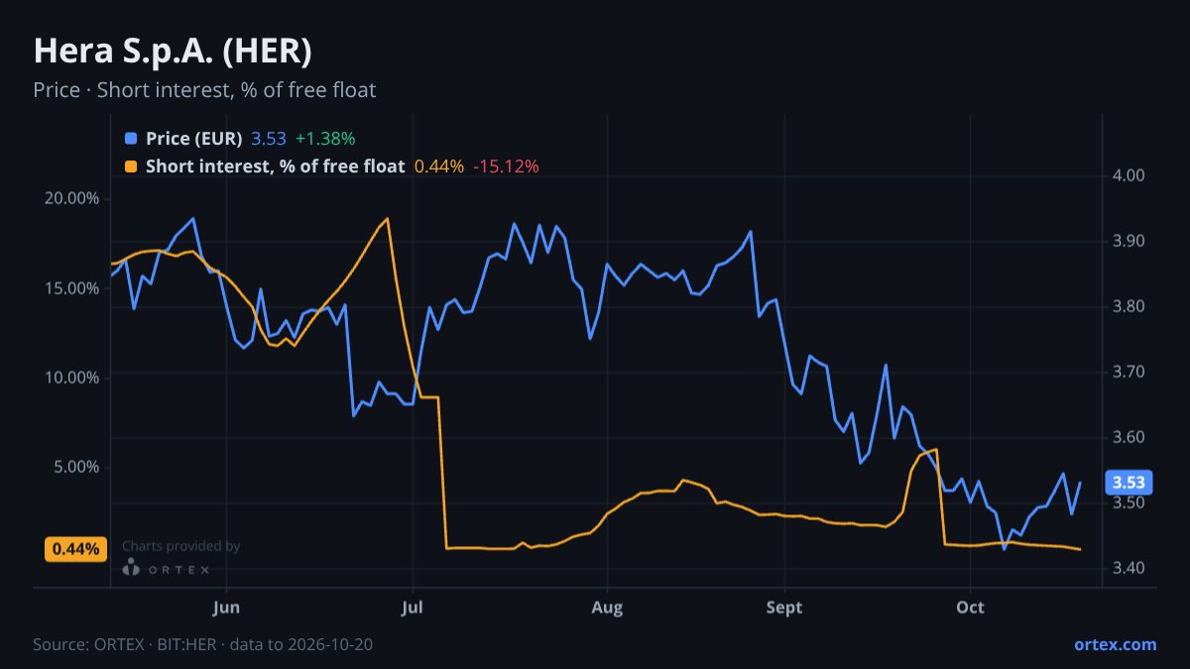The height and width of the screenshot is (669, 1190).
Task: Click the orange Short interest legend swatch
Action: coord(131,167)
